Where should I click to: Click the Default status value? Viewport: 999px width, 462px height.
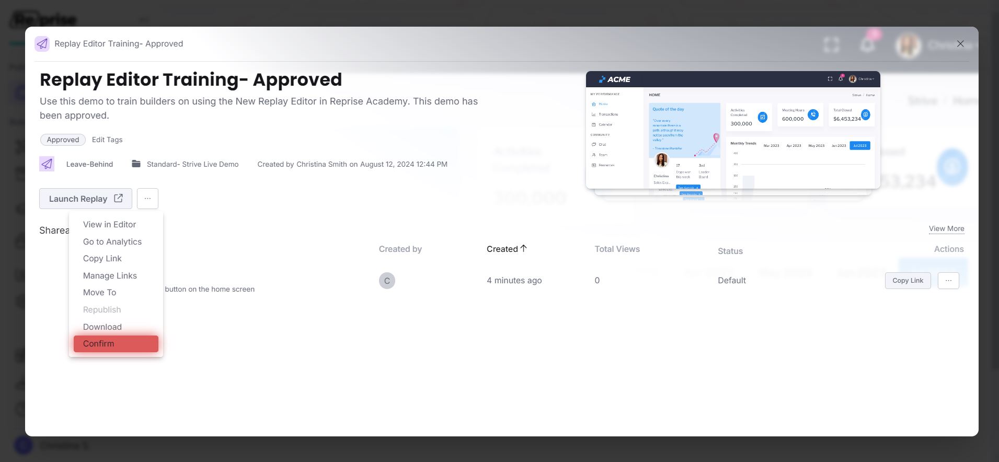[731, 281]
